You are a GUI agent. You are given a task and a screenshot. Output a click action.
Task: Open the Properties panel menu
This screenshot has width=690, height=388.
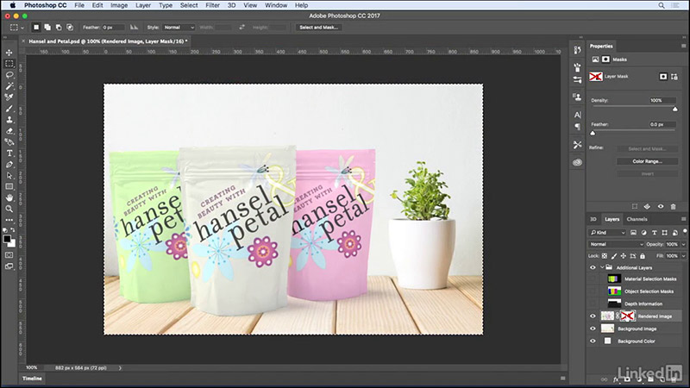683,46
